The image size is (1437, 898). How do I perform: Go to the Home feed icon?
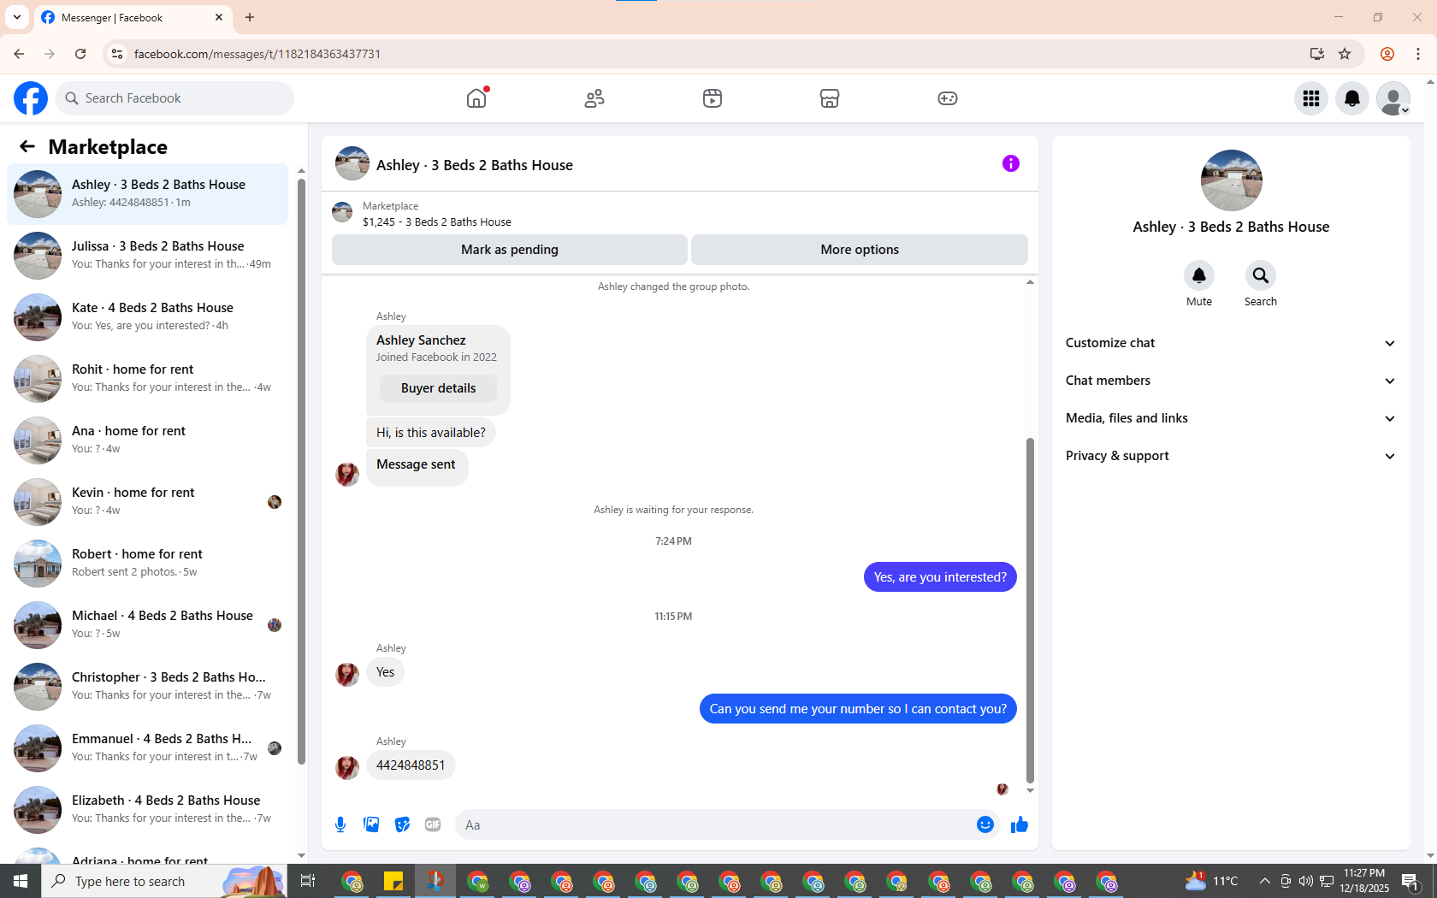(x=476, y=98)
